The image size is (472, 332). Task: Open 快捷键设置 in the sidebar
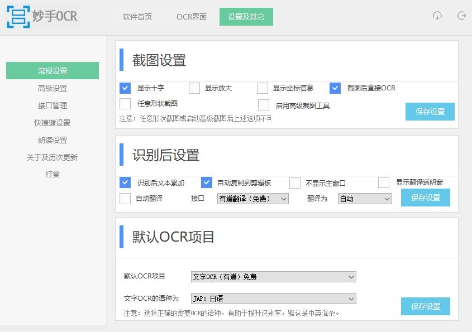pyautogui.click(x=53, y=123)
